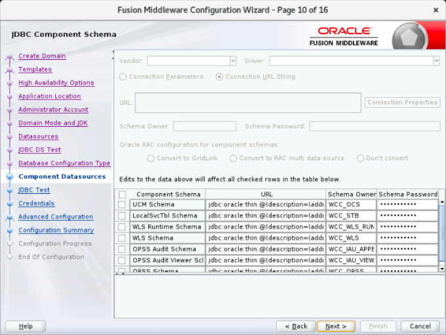
Task: Click the Templates step node icon
Action: (10, 70)
